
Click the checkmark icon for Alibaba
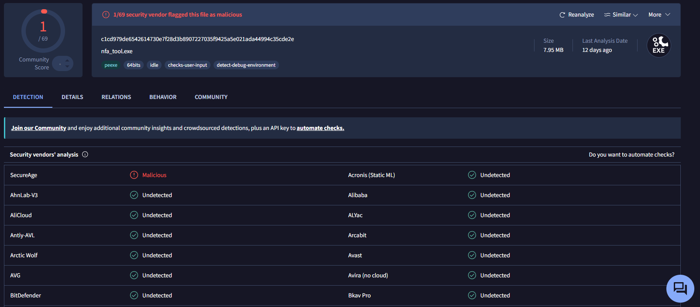point(472,195)
